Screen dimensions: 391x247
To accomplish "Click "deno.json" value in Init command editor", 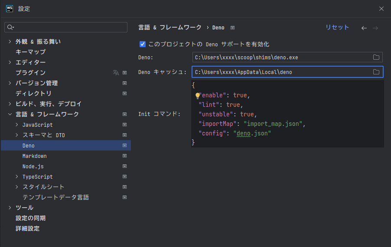I will tap(252, 133).
